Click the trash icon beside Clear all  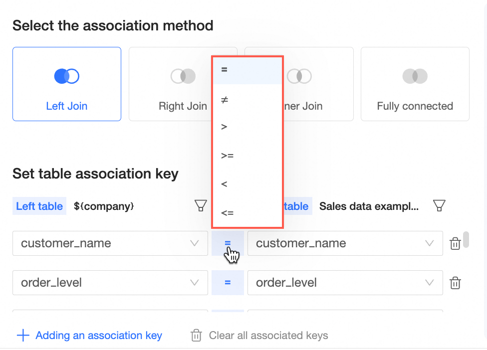click(196, 336)
